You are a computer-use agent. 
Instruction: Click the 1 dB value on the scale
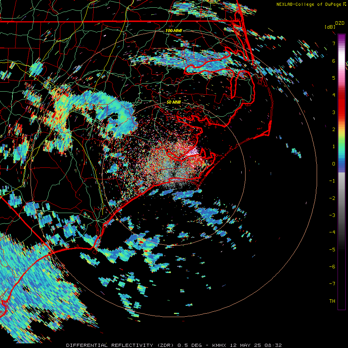(334, 147)
